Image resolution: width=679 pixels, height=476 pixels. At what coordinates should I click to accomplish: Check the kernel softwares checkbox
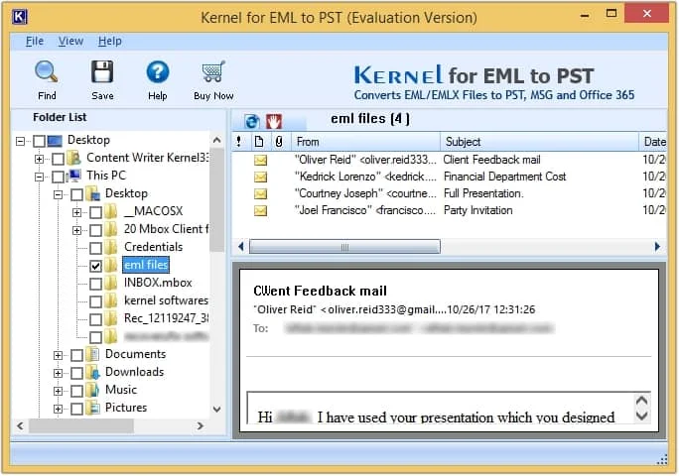(x=95, y=301)
